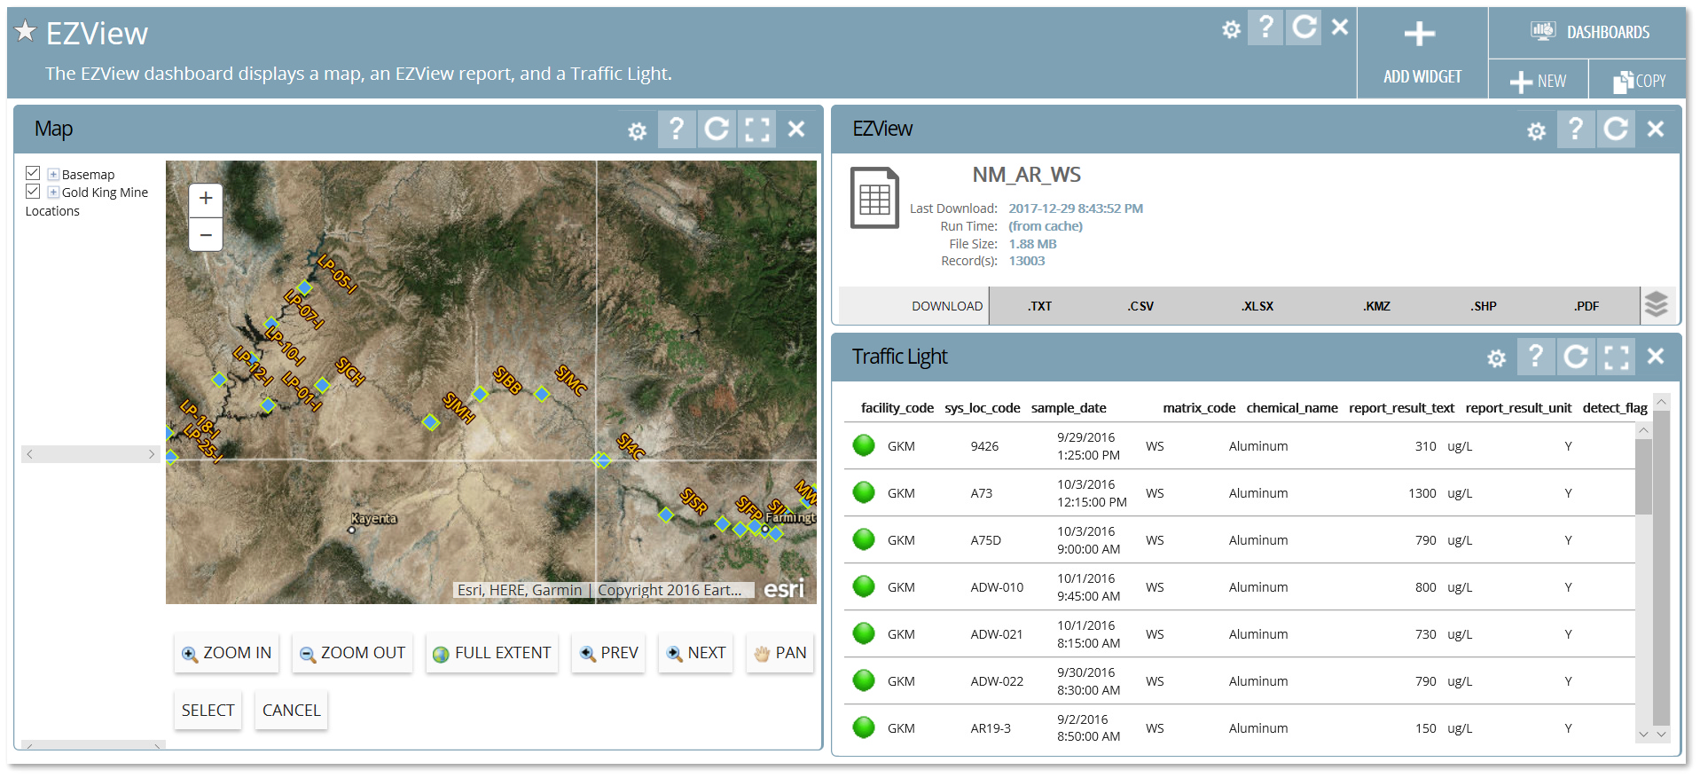Go to PREV map extent

click(x=608, y=653)
